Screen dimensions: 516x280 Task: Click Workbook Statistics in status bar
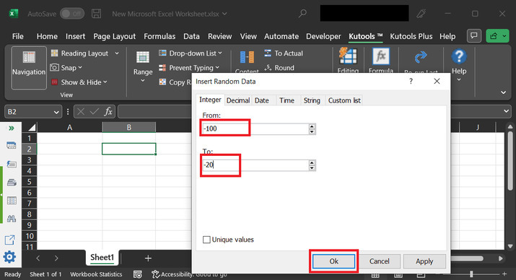coord(96,274)
